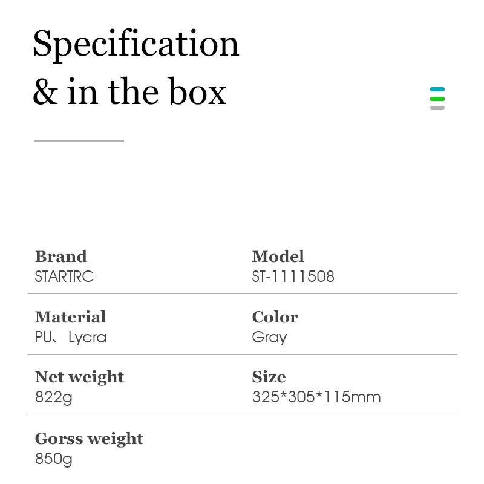
Task: Select the Specification & in the box heading
Action: pyautogui.click(x=136, y=67)
